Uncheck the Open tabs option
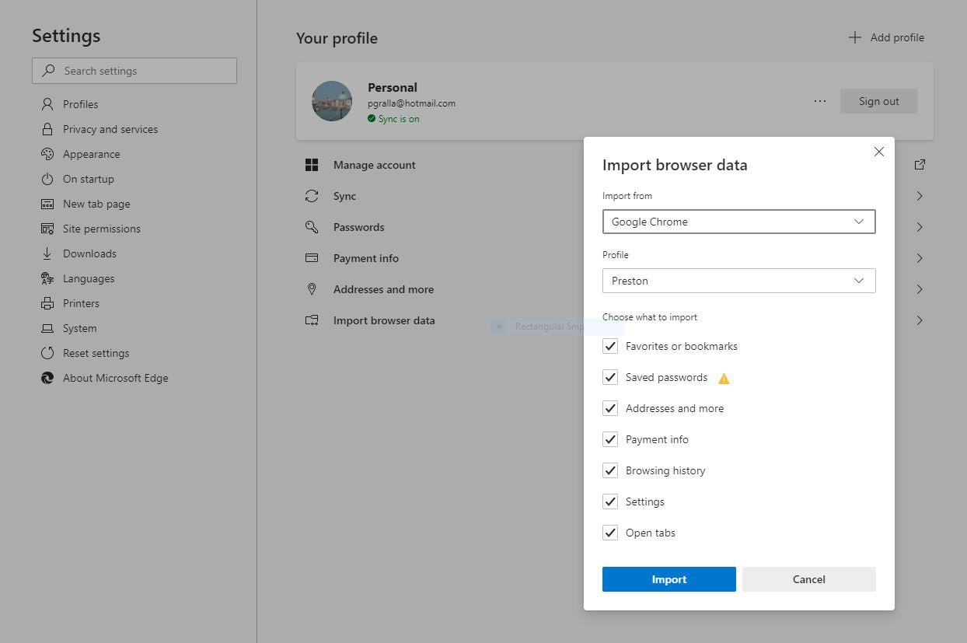 pyautogui.click(x=610, y=533)
